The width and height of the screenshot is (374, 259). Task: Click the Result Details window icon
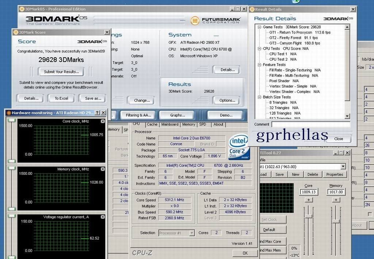tap(252, 9)
